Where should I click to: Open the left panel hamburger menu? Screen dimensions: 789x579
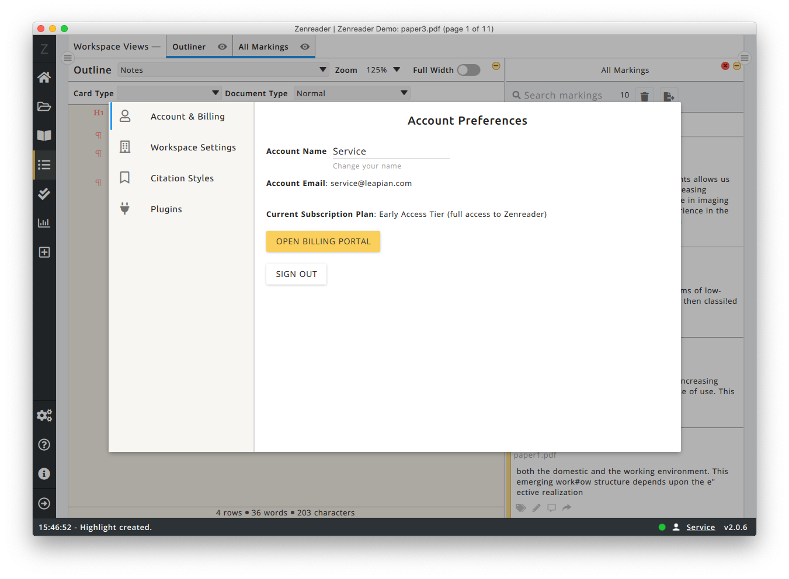point(68,58)
